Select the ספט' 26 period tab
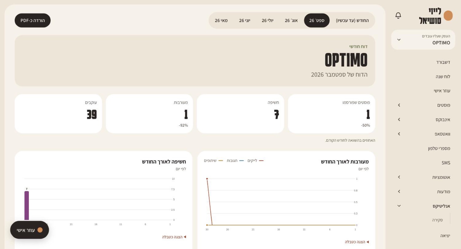The width and height of the screenshot is (461, 249). click(x=317, y=20)
